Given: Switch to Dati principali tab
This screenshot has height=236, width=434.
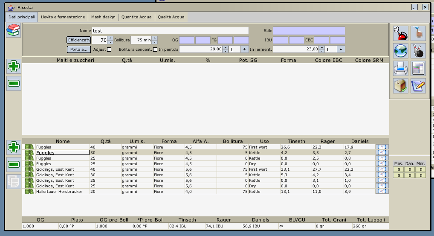Looking at the screenshot, I should click(x=22, y=17).
